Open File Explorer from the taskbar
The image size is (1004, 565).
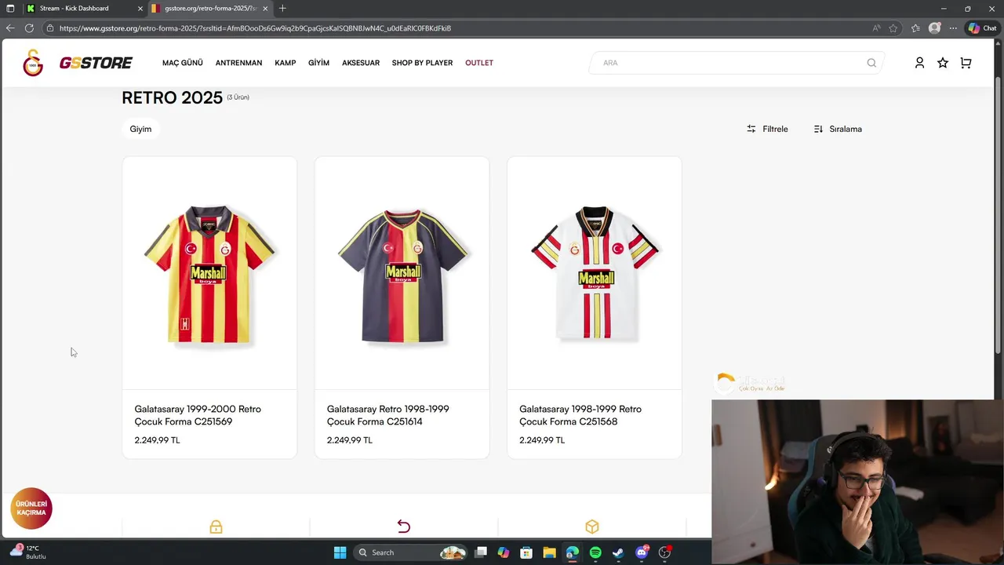click(x=549, y=552)
